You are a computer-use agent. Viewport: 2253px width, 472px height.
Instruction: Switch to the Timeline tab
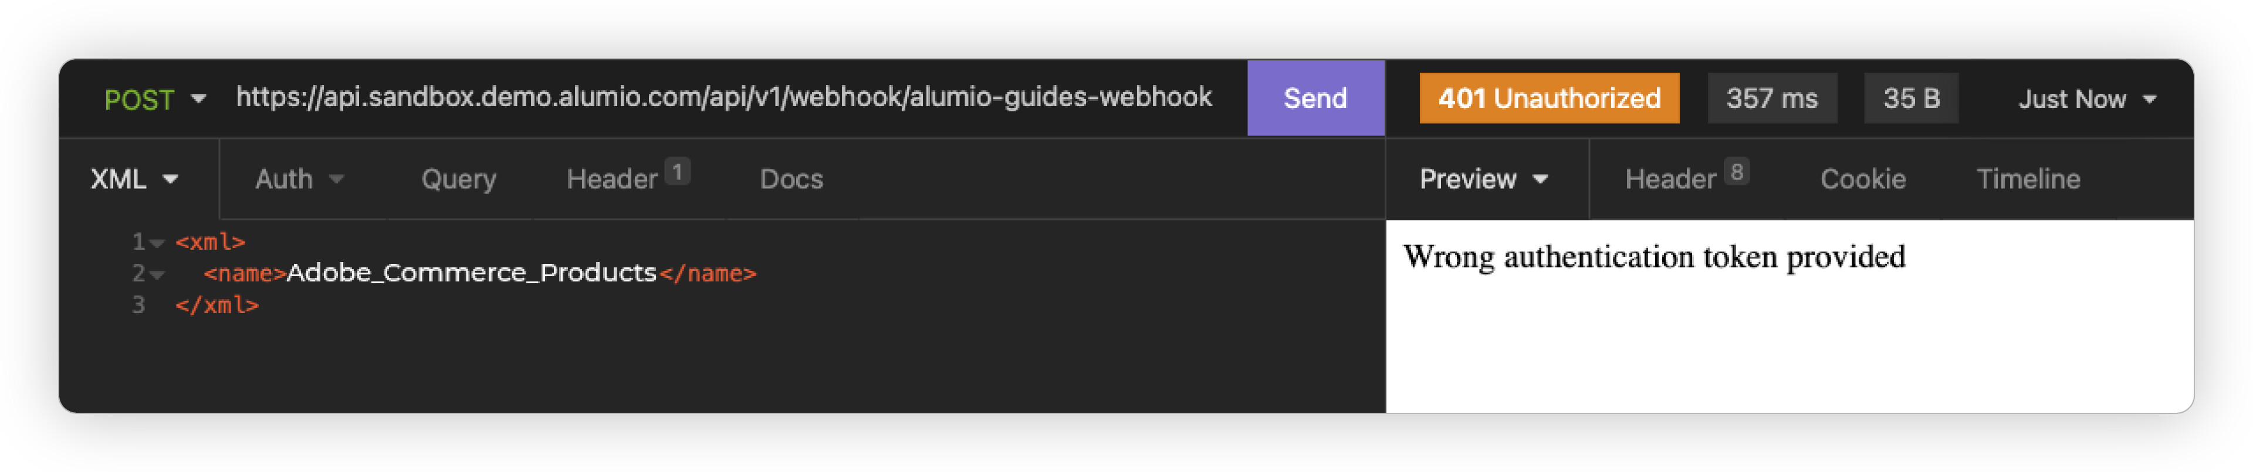pos(2027,179)
